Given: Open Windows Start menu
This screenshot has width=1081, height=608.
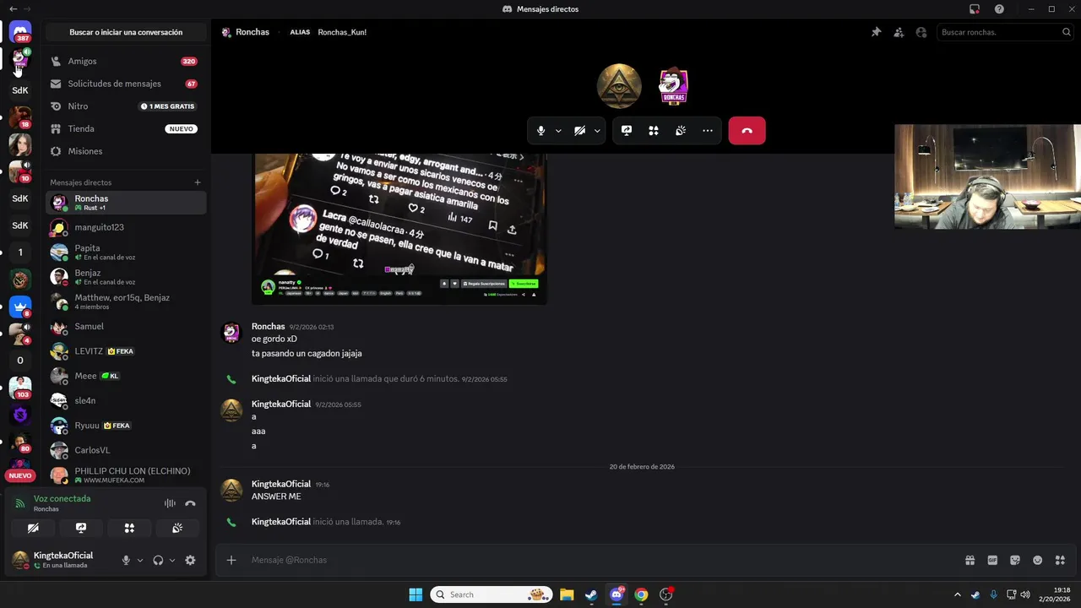Looking at the screenshot, I should point(416,594).
